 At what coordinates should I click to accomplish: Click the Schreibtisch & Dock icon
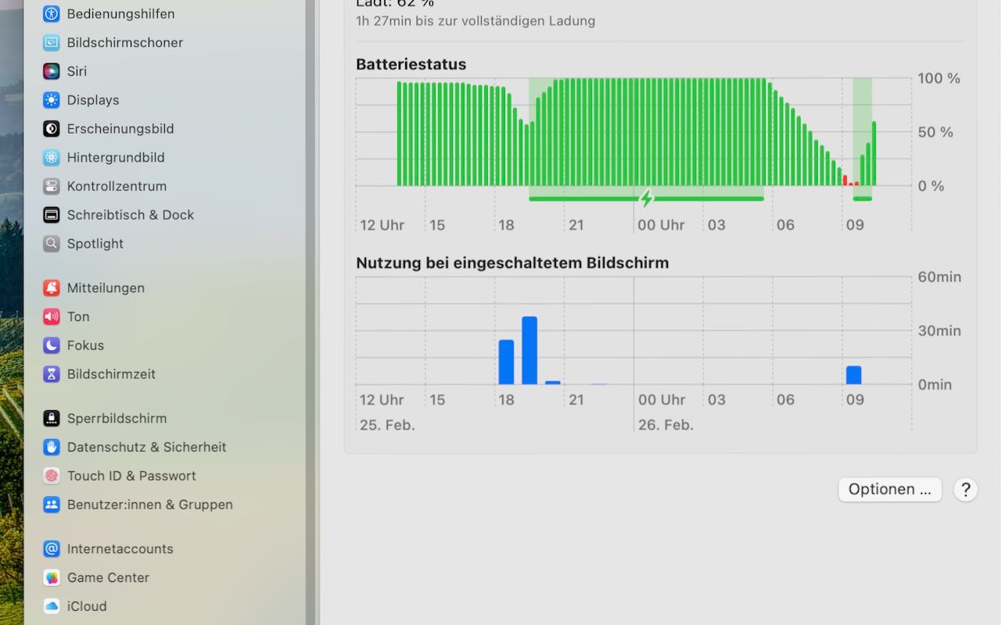coord(52,215)
